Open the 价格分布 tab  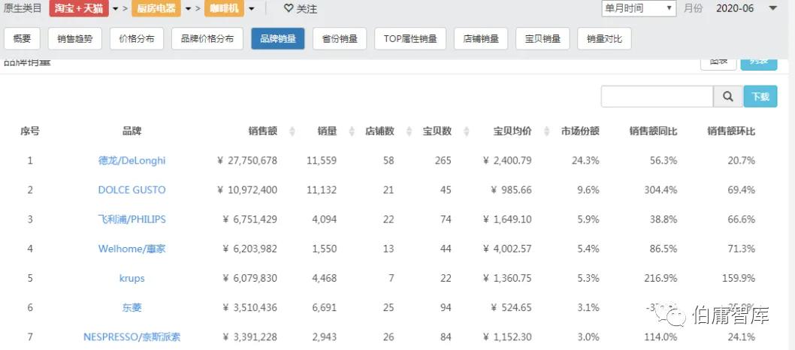137,38
